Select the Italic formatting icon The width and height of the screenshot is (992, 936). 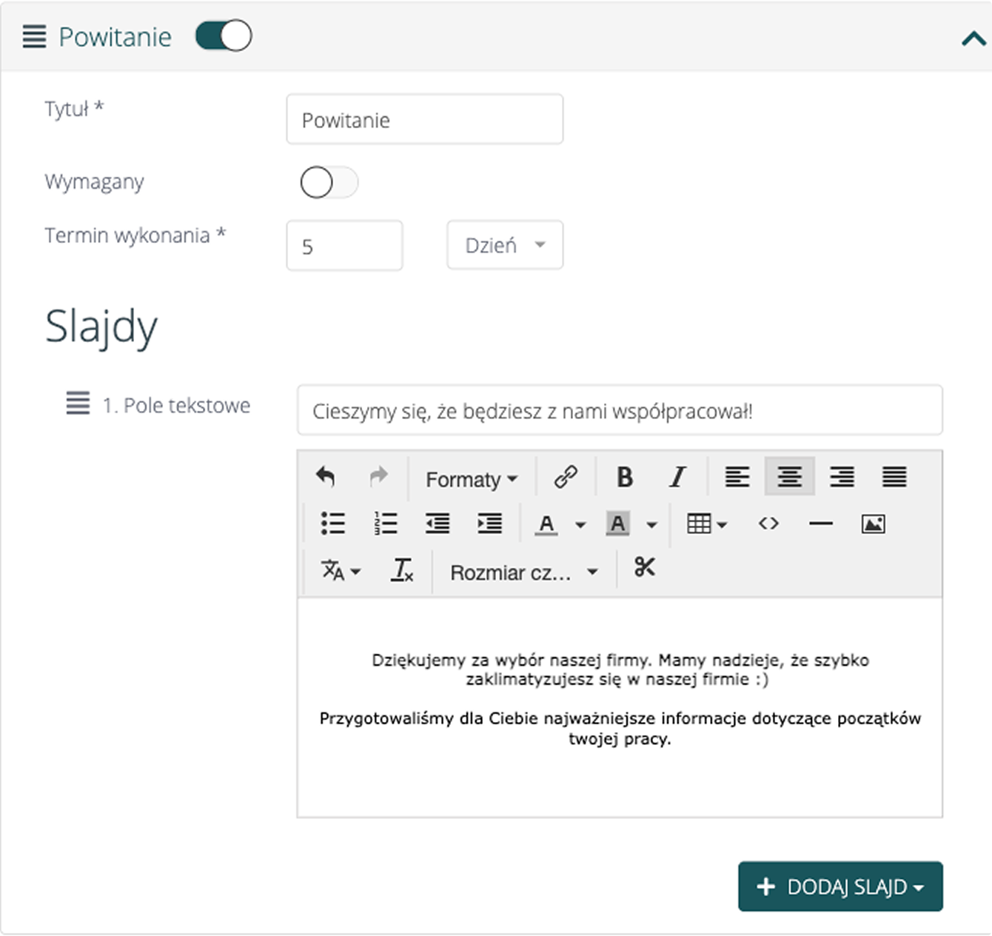click(x=676, y=477)
